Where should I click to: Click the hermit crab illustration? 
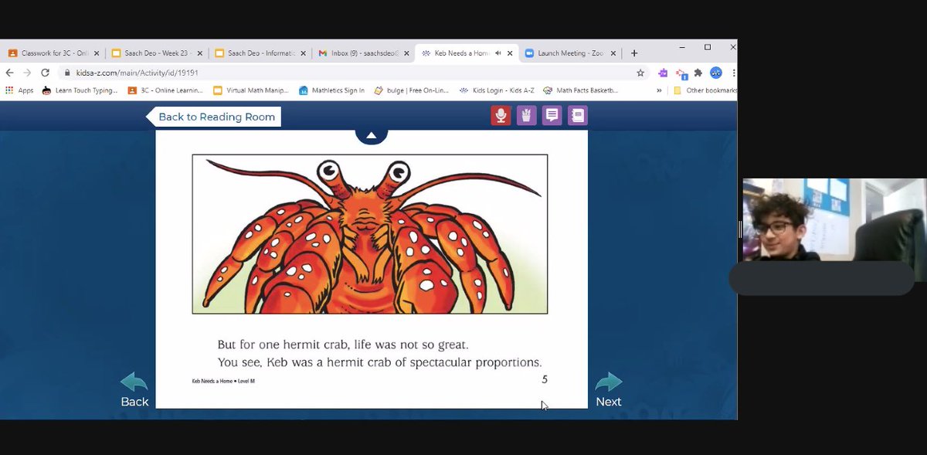point(370,234)
